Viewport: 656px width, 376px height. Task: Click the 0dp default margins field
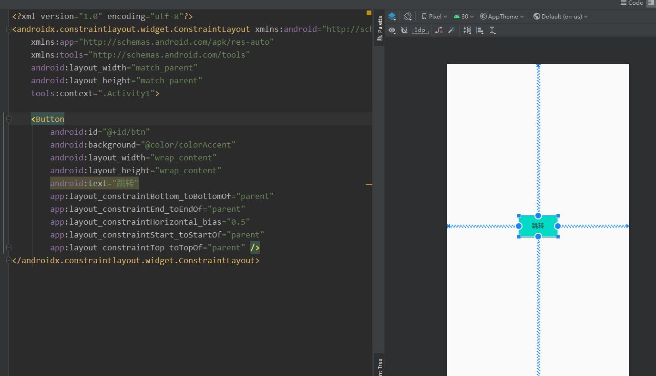420,30
